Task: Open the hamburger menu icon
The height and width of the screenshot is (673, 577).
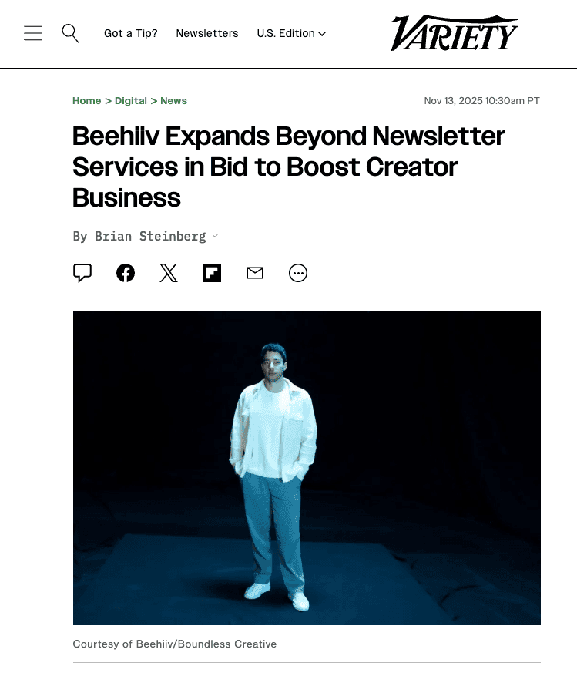Action: click(33, 33)
